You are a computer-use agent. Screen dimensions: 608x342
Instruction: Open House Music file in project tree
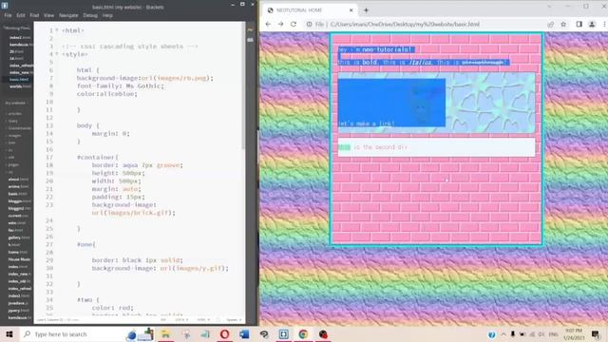pyautogui.click(x=19, y=259)
